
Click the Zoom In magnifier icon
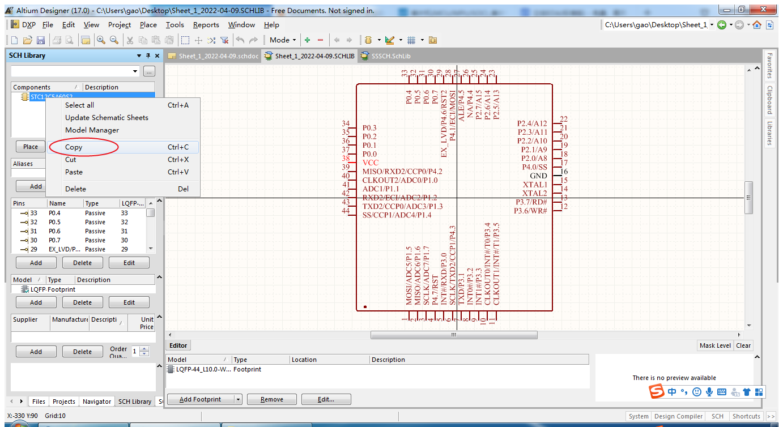click(101, 40)
